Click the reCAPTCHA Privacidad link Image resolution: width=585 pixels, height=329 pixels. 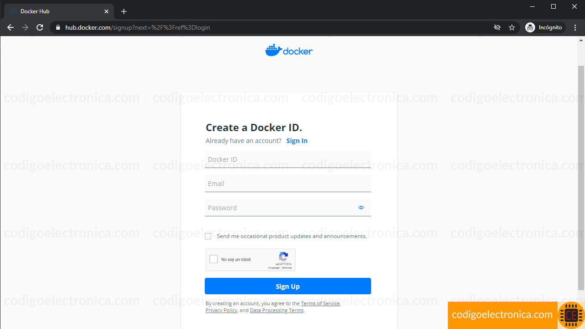274,268
